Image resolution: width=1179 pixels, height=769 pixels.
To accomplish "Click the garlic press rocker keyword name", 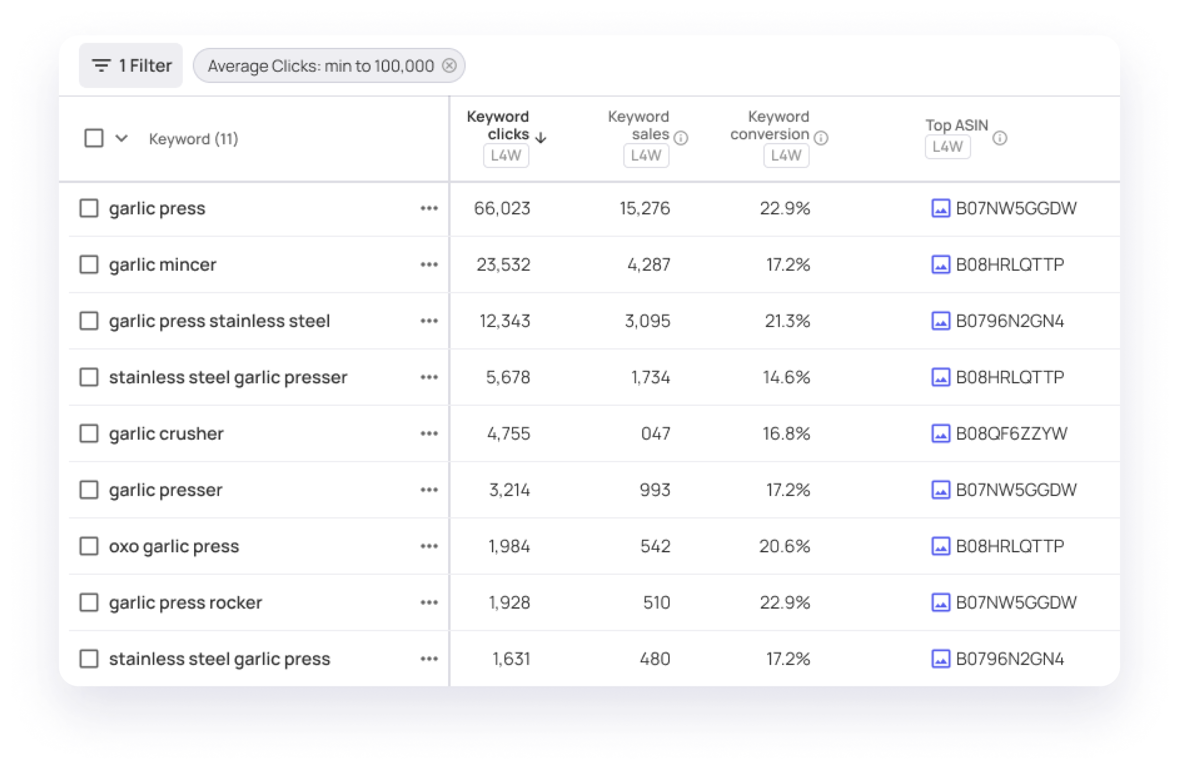I will [185, 603].
